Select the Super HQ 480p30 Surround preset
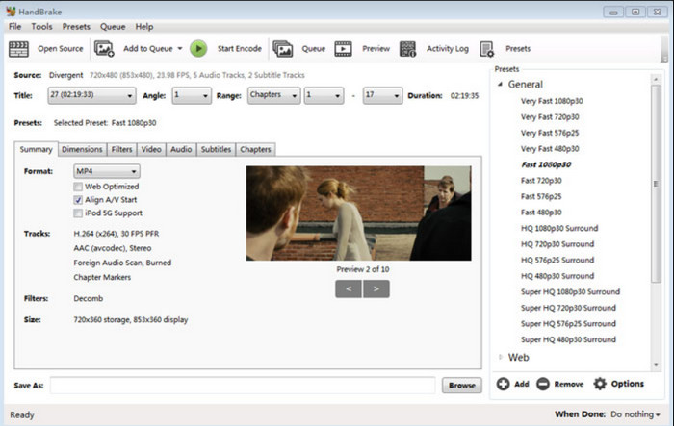The height and width of the screenshot is (426, 674). point(568,339)
